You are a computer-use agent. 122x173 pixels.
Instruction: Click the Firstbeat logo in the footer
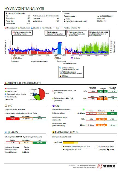coord(106,166)
